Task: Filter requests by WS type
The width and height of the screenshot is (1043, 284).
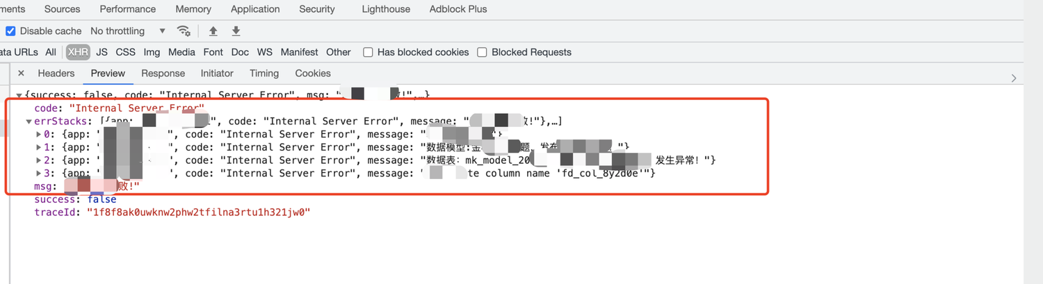Action: click(264, 52)
